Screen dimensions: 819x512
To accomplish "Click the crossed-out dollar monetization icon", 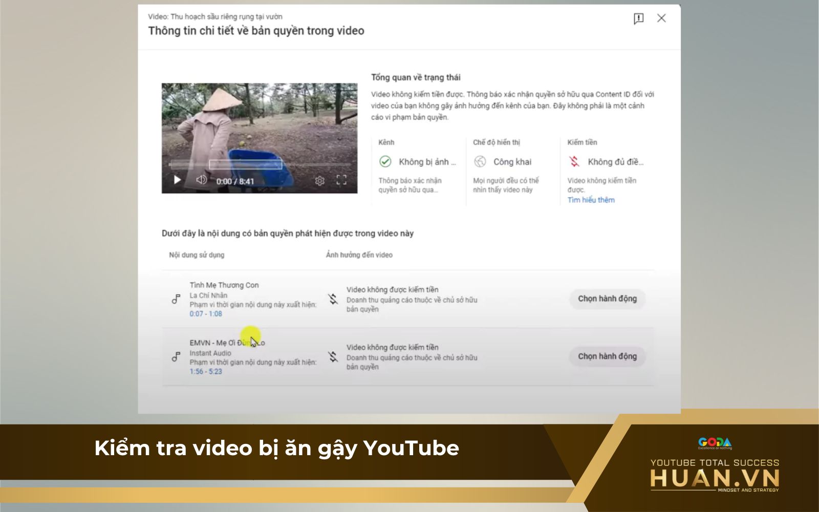I will [x=574, y=162].
